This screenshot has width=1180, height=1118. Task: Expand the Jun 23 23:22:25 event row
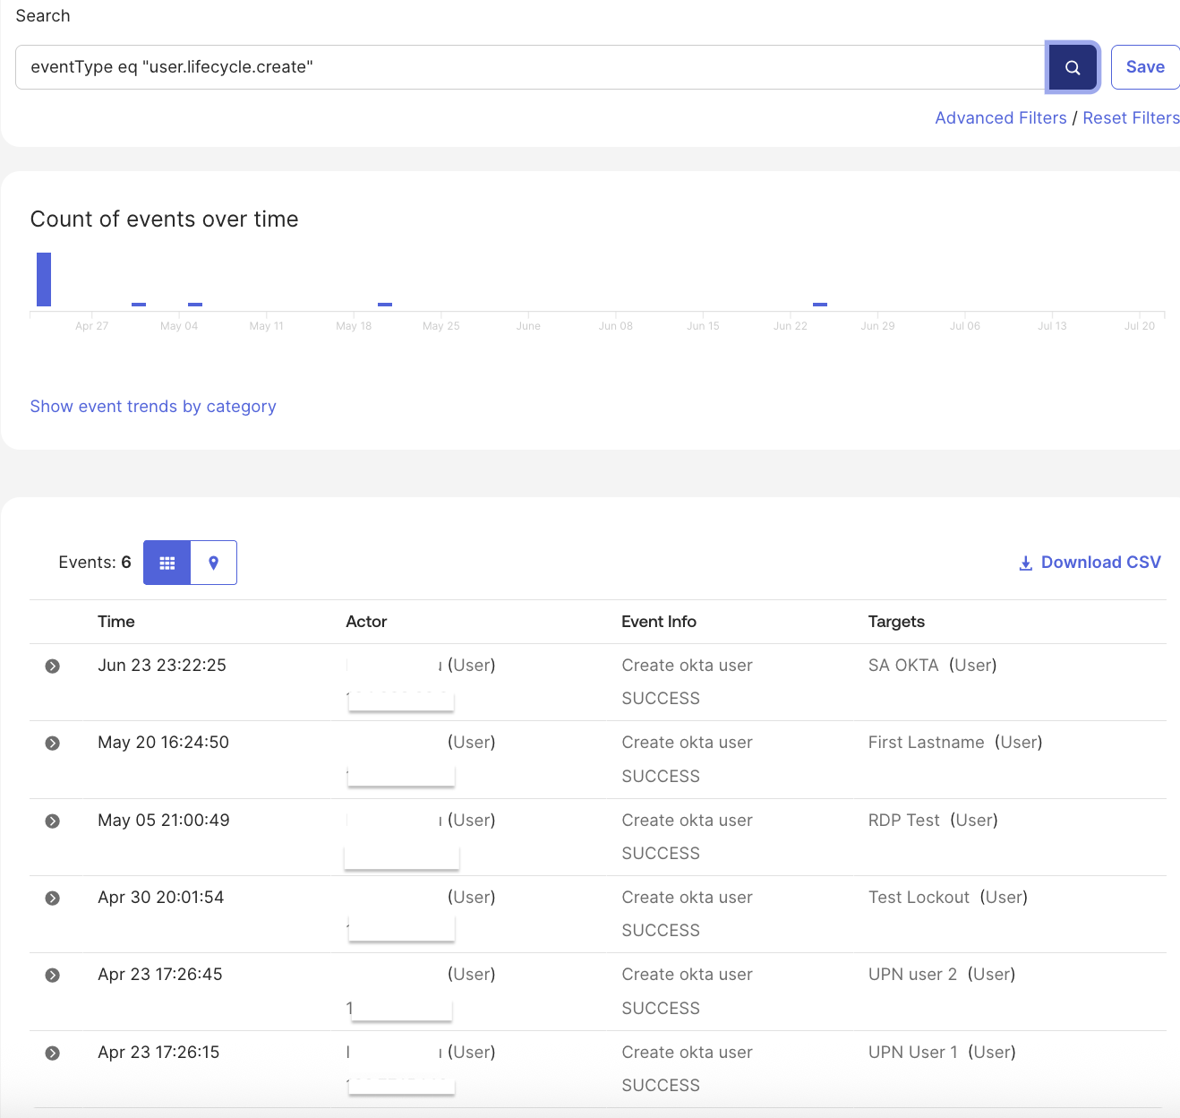point(53,666)
